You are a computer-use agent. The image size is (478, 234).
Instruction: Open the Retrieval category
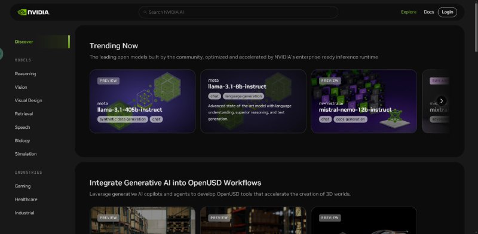24,113
